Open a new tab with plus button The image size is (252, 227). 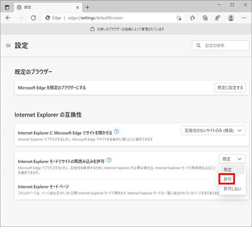coord(87,7)
